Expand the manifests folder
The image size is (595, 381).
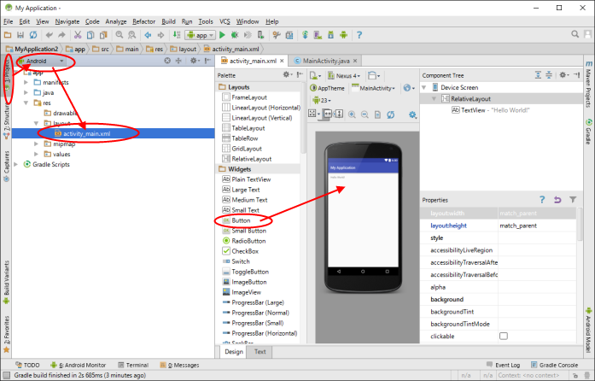click(x=26, y=82)
